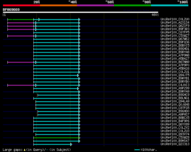Screen dimensions: 191x152
Task: Click the cyan alignment bar in C6TFP5 row
Action: point(57,33)
